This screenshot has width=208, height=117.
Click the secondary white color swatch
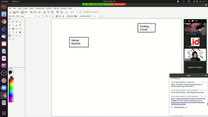(12, 74)
